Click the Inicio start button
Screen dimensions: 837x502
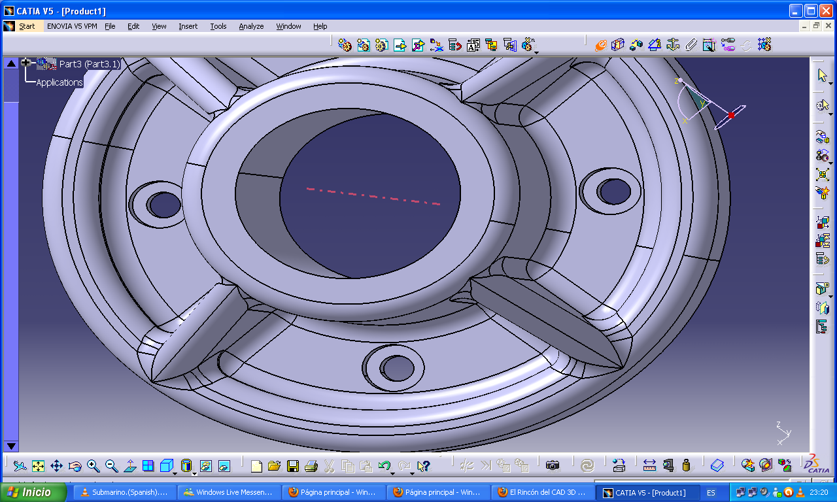pyautogui.click(x=34, y=493)
